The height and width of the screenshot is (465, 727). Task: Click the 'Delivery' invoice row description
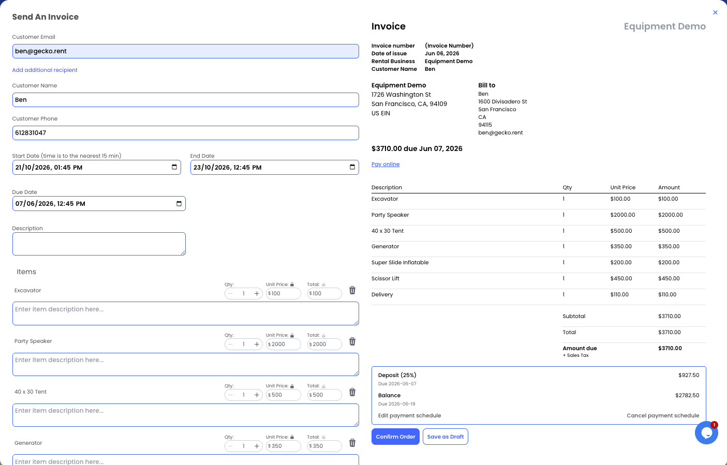(x=382, y=294)
